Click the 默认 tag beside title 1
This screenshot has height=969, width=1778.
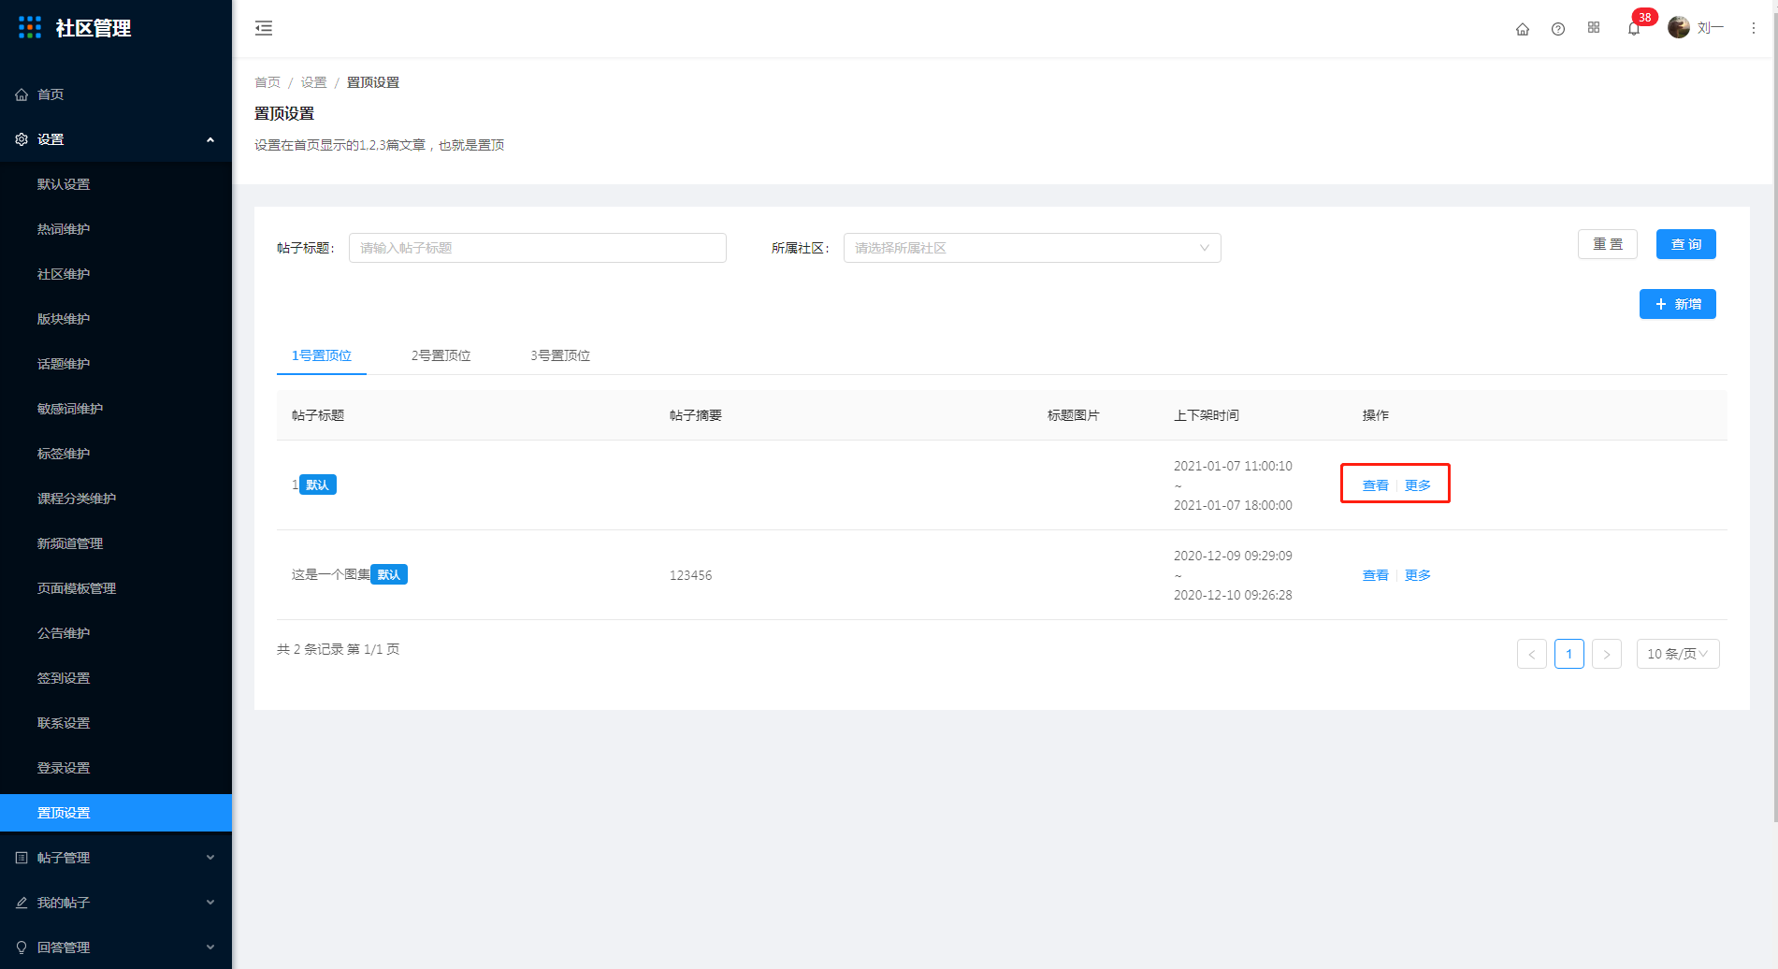click(x=318, y=484)
